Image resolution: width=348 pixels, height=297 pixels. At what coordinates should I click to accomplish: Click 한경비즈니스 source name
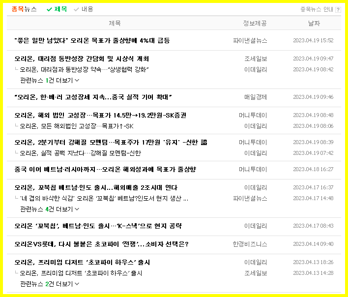click(x=250, y=244)
